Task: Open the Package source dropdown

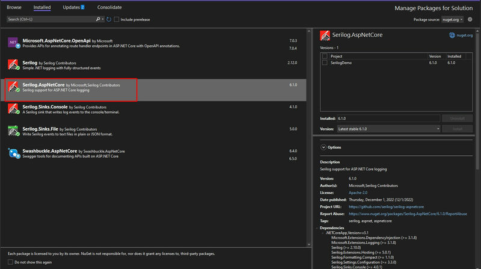Action: (x=453, y=19)
